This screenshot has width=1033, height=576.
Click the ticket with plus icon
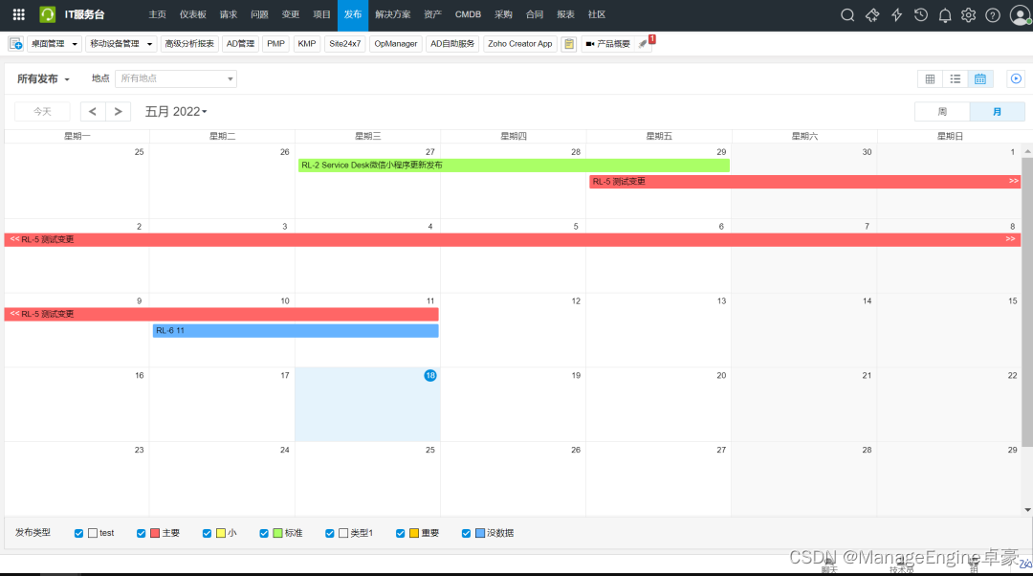[871, 14]
